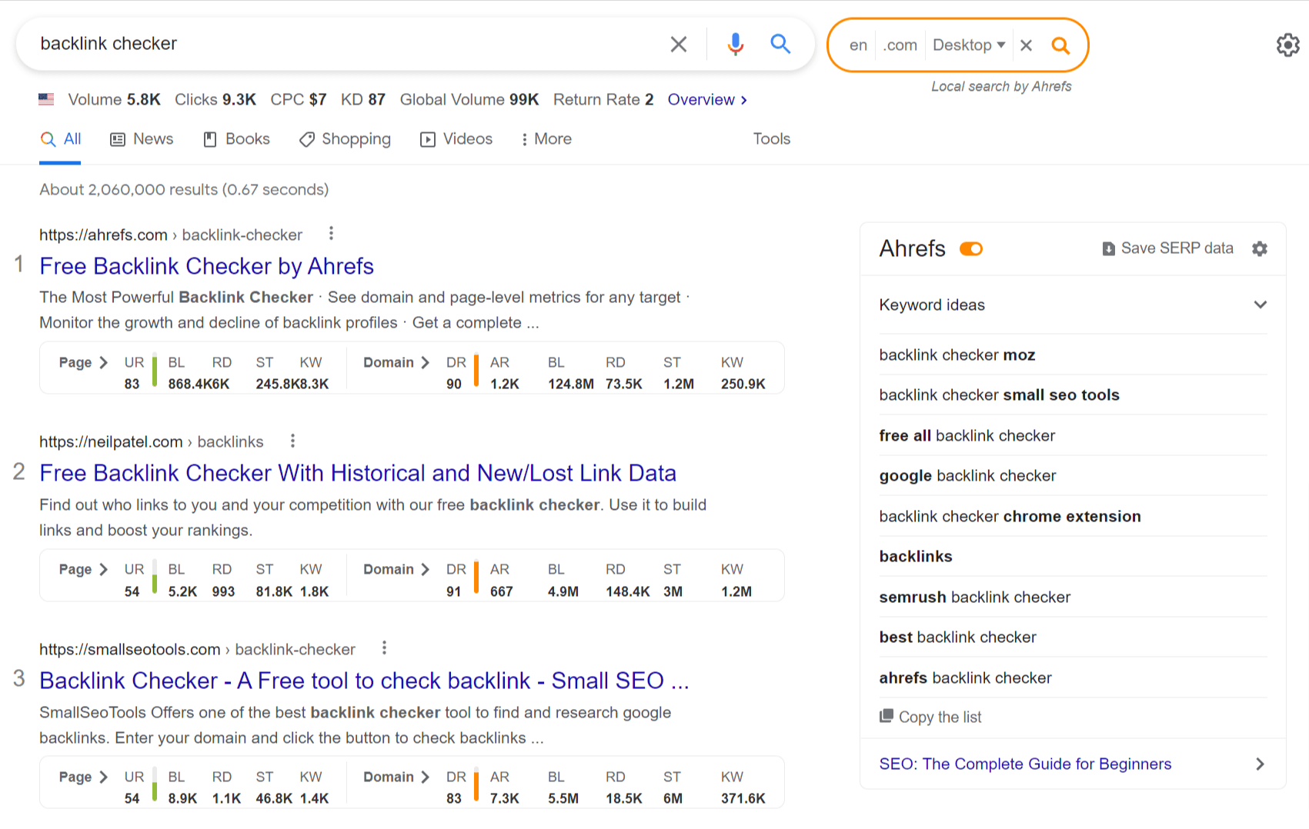This screenshot has width=1309, height=829.
Task: Open the Videos search tab
Action: pyautogui.click(x=456, y=139)
